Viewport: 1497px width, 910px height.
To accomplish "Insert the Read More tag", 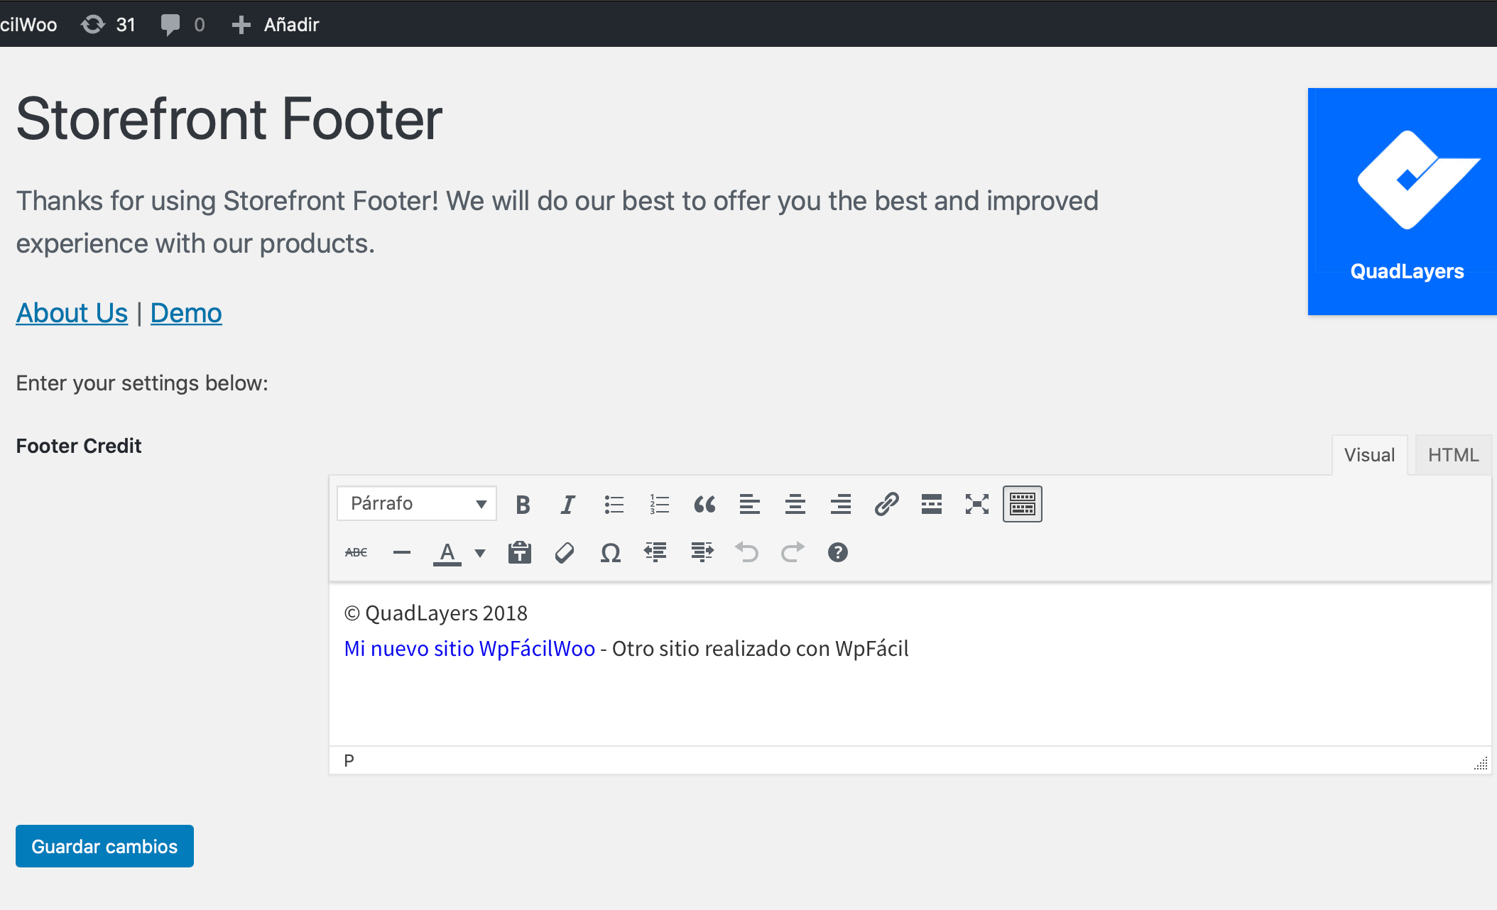I will tap(932, 504).
